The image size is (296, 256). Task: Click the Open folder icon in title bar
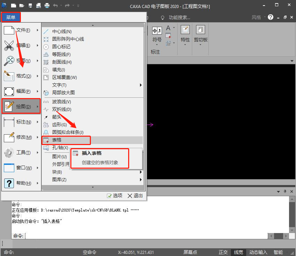click(22, 6)
